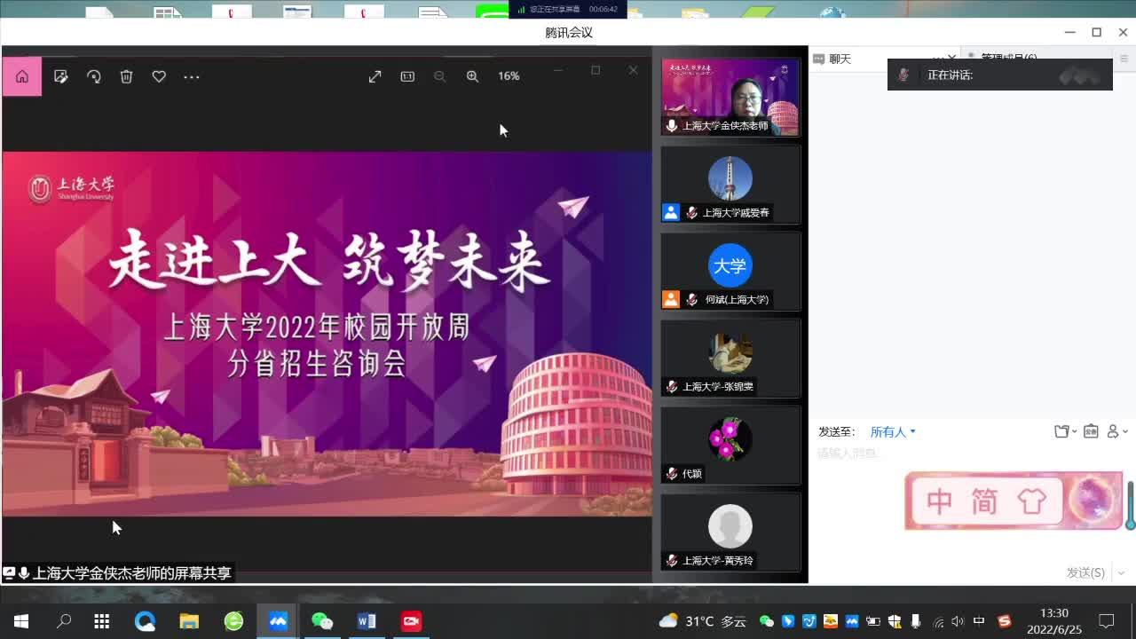Click the Sogou input S tray icon
This screenshot has width=1136, height=639.
(x=1005, y=621)
